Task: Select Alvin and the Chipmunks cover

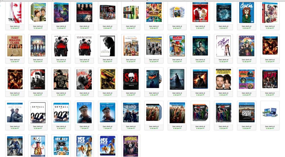Action: pos(177,46)
